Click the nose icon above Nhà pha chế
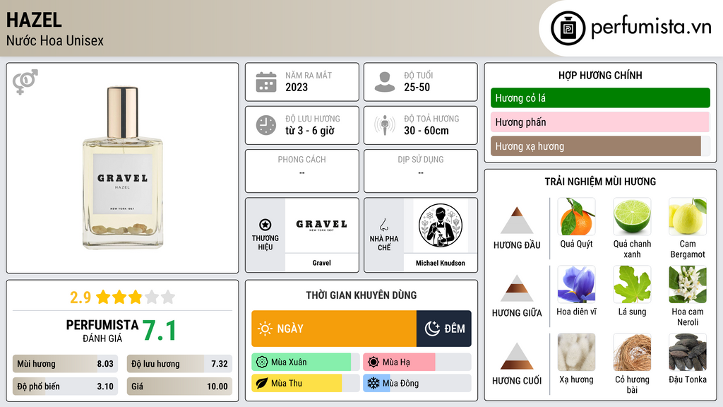This screenshot has width=723, height=407. (383, 225)
